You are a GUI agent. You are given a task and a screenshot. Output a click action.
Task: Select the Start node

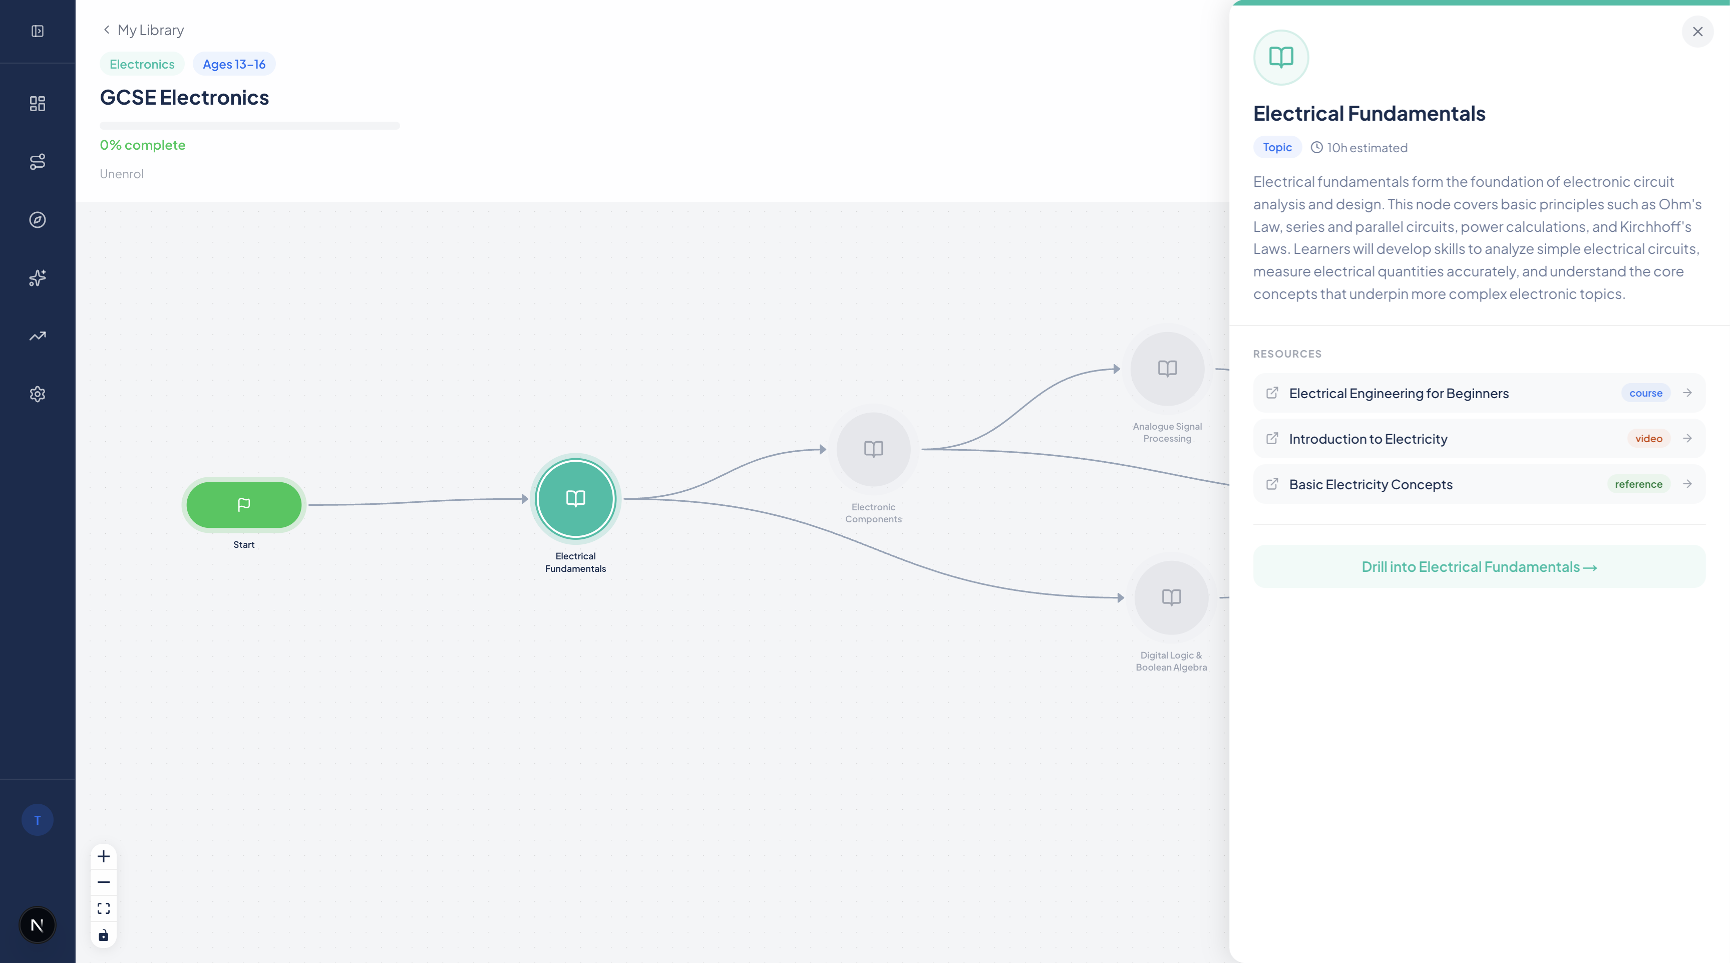point(244,504)
